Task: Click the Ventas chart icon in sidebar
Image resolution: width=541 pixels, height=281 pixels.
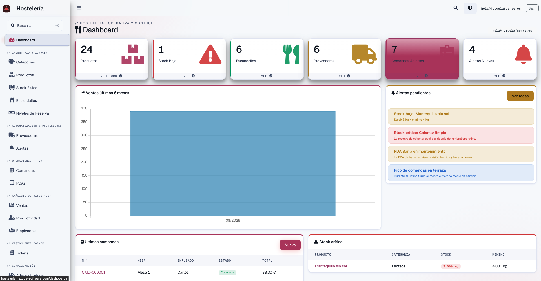Action: (x=12, y=205)
